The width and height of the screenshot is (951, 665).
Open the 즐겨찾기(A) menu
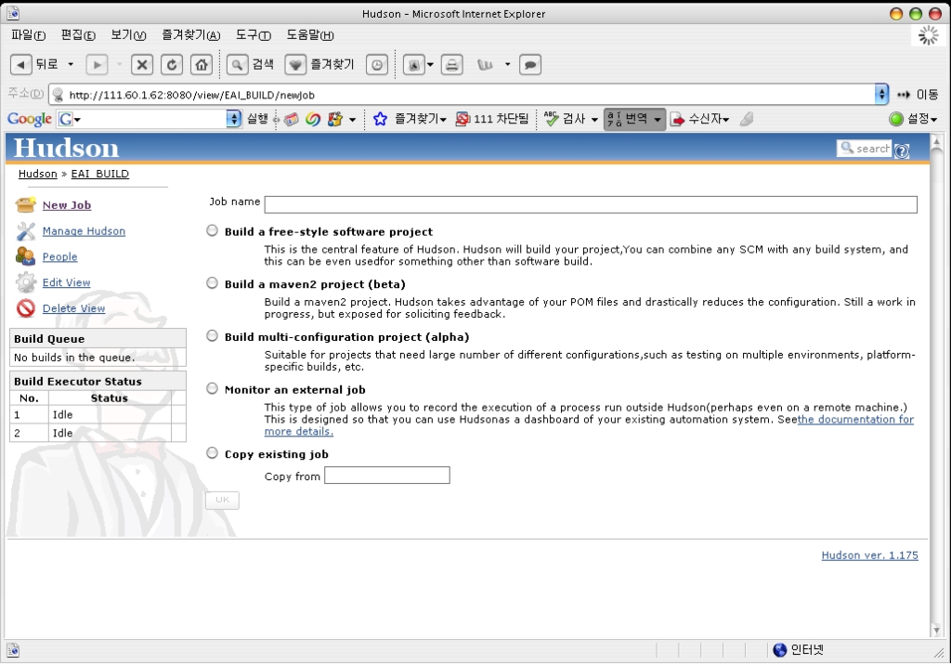190,35
